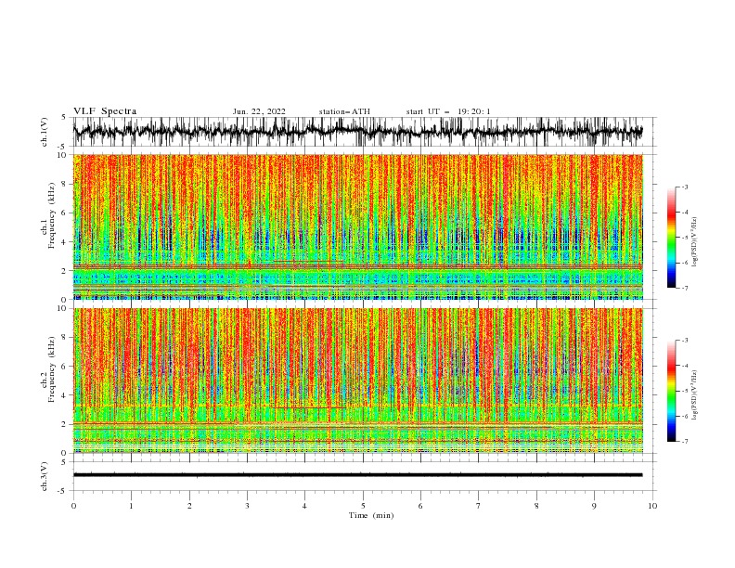Click the "ch.1(V)" axis label
735x568 pixels.
coord(45,132)
